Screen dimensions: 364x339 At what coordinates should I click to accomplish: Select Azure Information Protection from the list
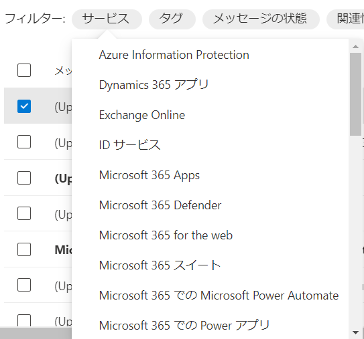pyautogui.click(x=174, y=55)
